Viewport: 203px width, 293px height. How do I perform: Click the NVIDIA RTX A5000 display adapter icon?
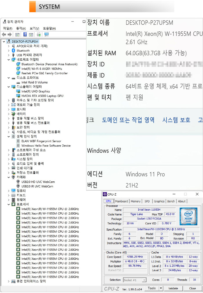[18, 96]
